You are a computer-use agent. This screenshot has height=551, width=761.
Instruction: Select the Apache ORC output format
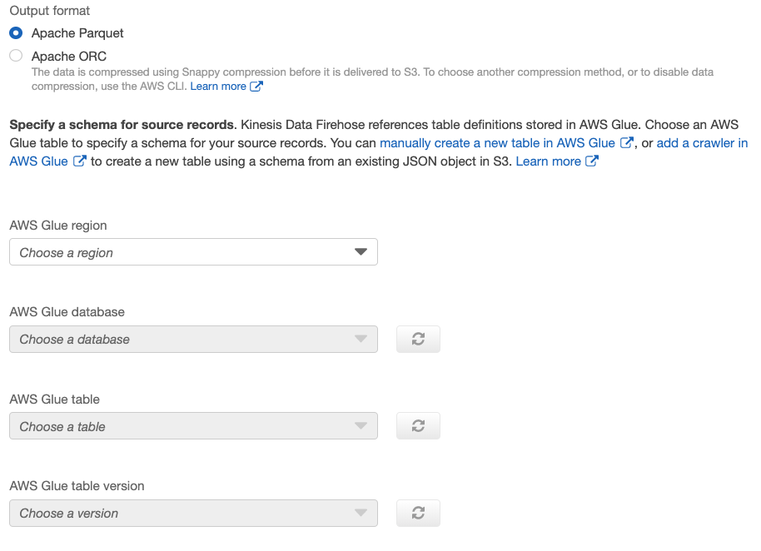(16, 56)
